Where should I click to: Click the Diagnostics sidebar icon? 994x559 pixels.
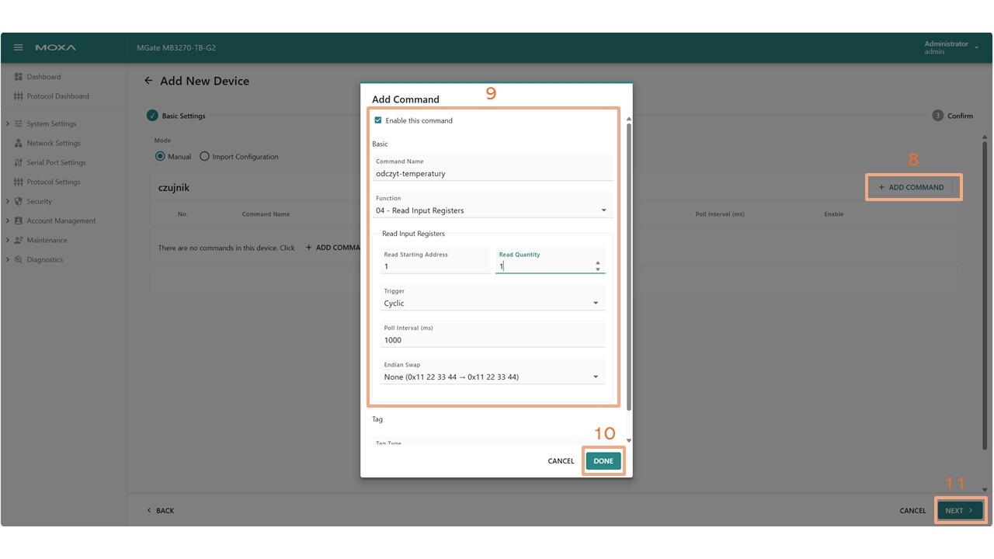pyautogui.click(x=19, y=260)
